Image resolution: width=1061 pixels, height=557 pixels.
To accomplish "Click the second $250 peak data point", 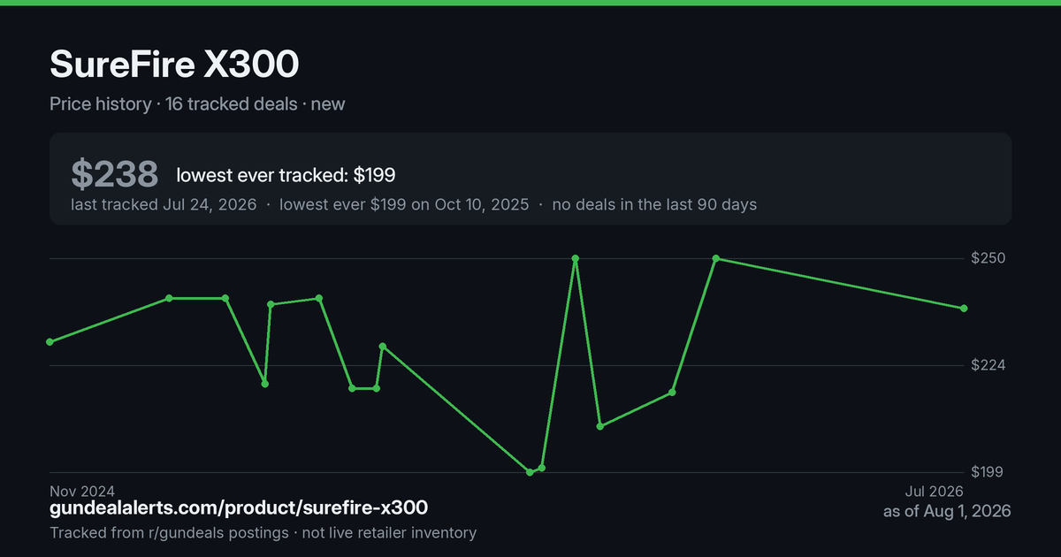I will [x=716, y=258].
